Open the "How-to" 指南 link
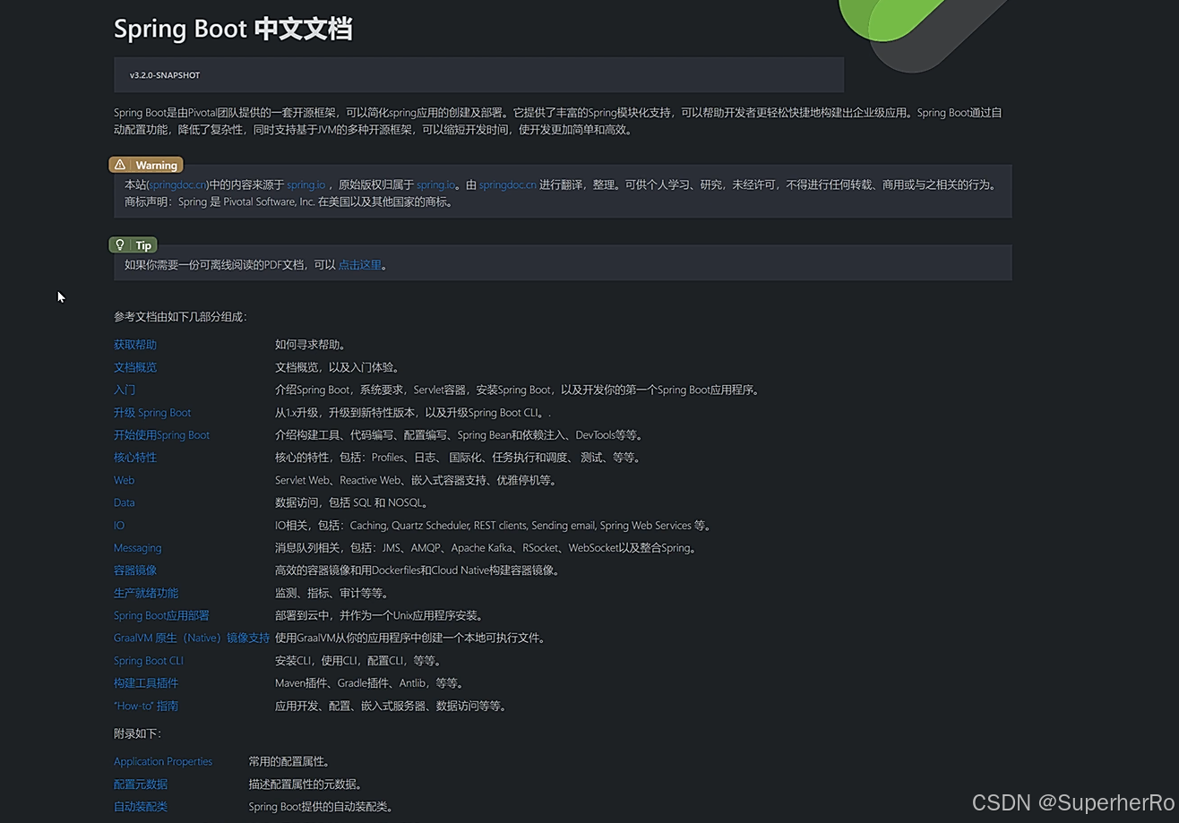The height and width of the screenshot is (823, 1179). coord(146,706)
